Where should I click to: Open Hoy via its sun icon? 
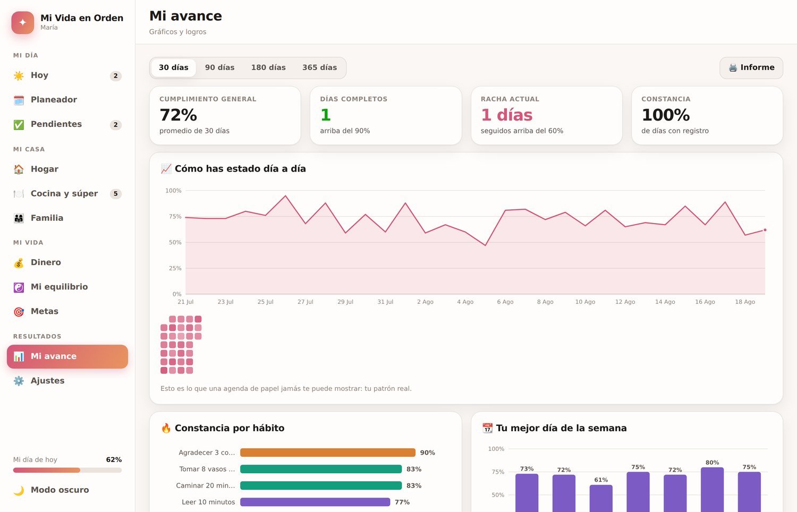point(19,75)
